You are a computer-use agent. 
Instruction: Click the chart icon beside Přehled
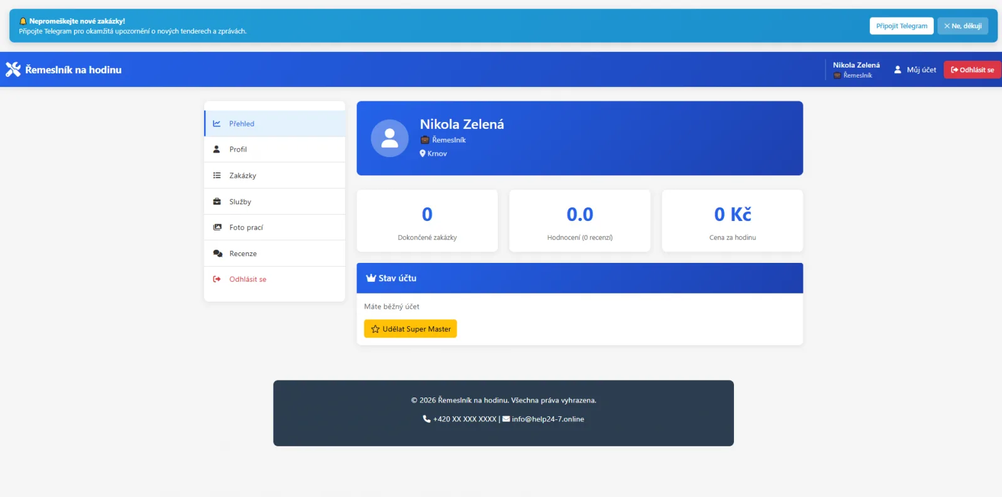pyautogui.click(x=217, y=123)
